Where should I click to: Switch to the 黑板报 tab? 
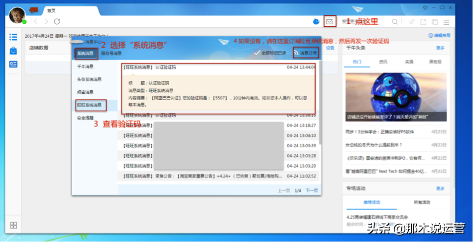[435, 61]
